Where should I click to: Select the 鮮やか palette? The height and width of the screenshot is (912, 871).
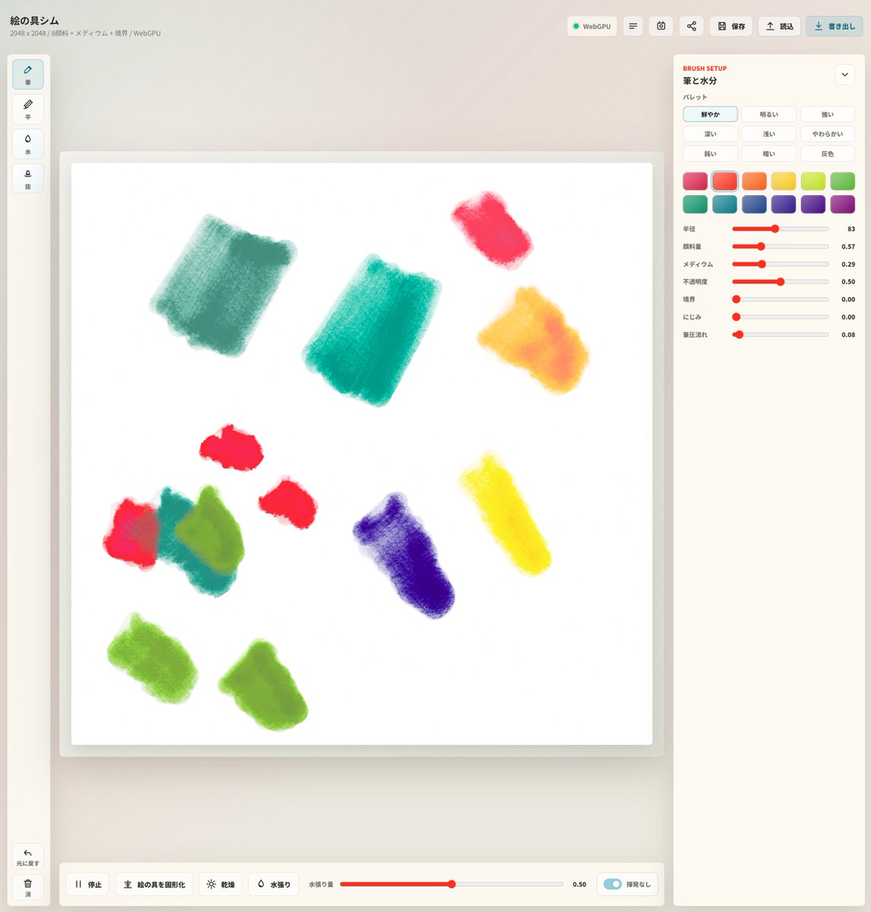710,114
